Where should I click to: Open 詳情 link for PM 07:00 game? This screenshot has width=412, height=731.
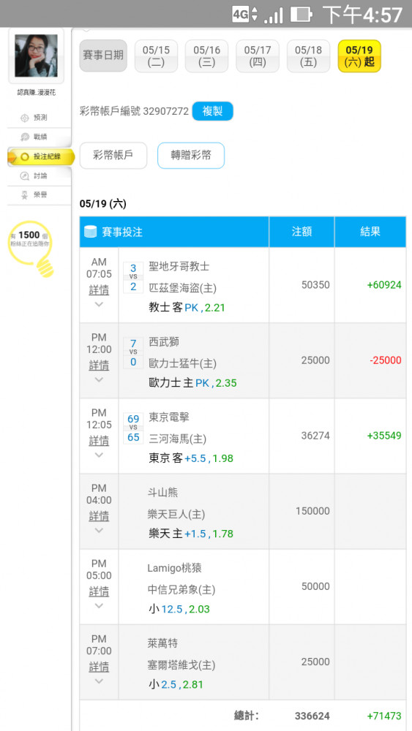pyautogui.click(x=99, y=667)
